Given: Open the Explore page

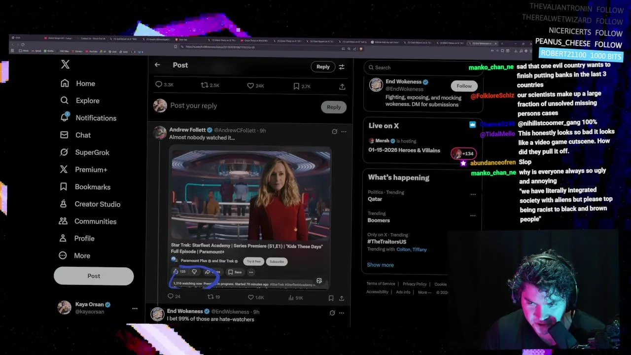Looking at the screenshot, I should tap(80, 101).
